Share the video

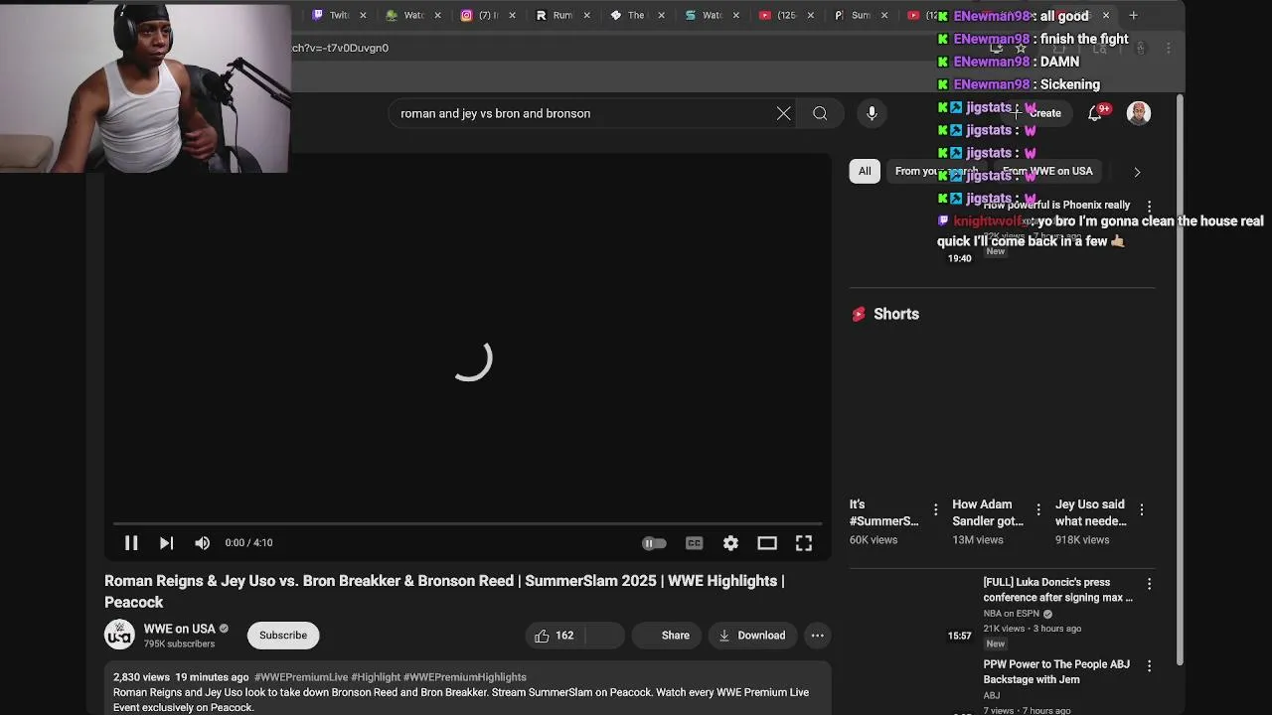click(665, 636)
